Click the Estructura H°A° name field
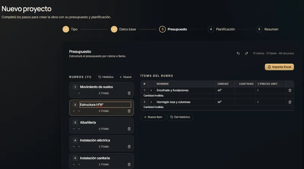This screenshot has width=304, height=169. [x=105, y=105]
